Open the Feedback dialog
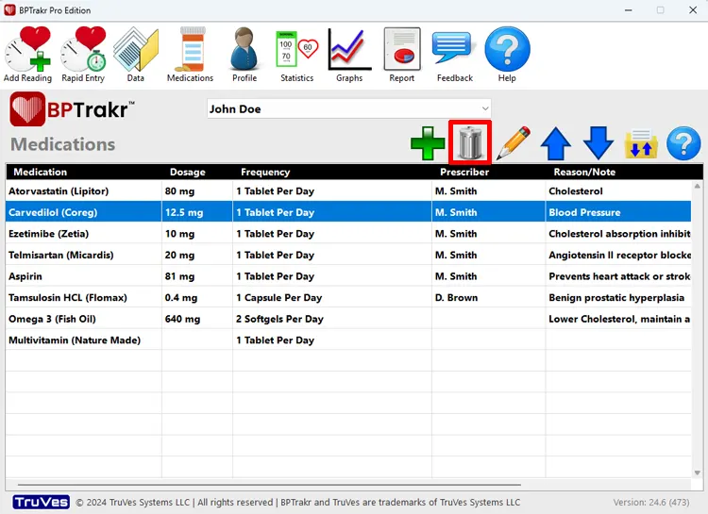The height and width of the screenshot is (514, 708). click(x=454, y=55)
